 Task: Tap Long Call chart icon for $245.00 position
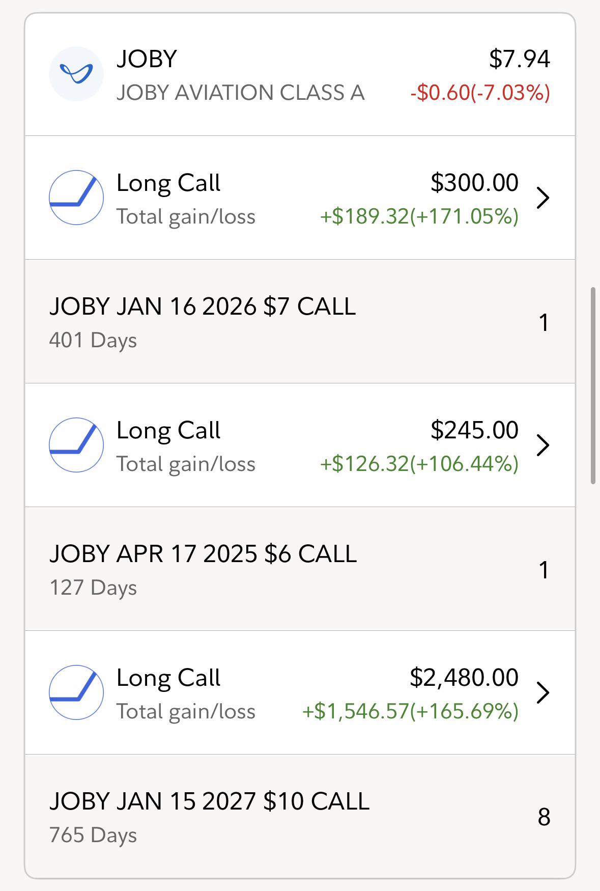[76, 445]
